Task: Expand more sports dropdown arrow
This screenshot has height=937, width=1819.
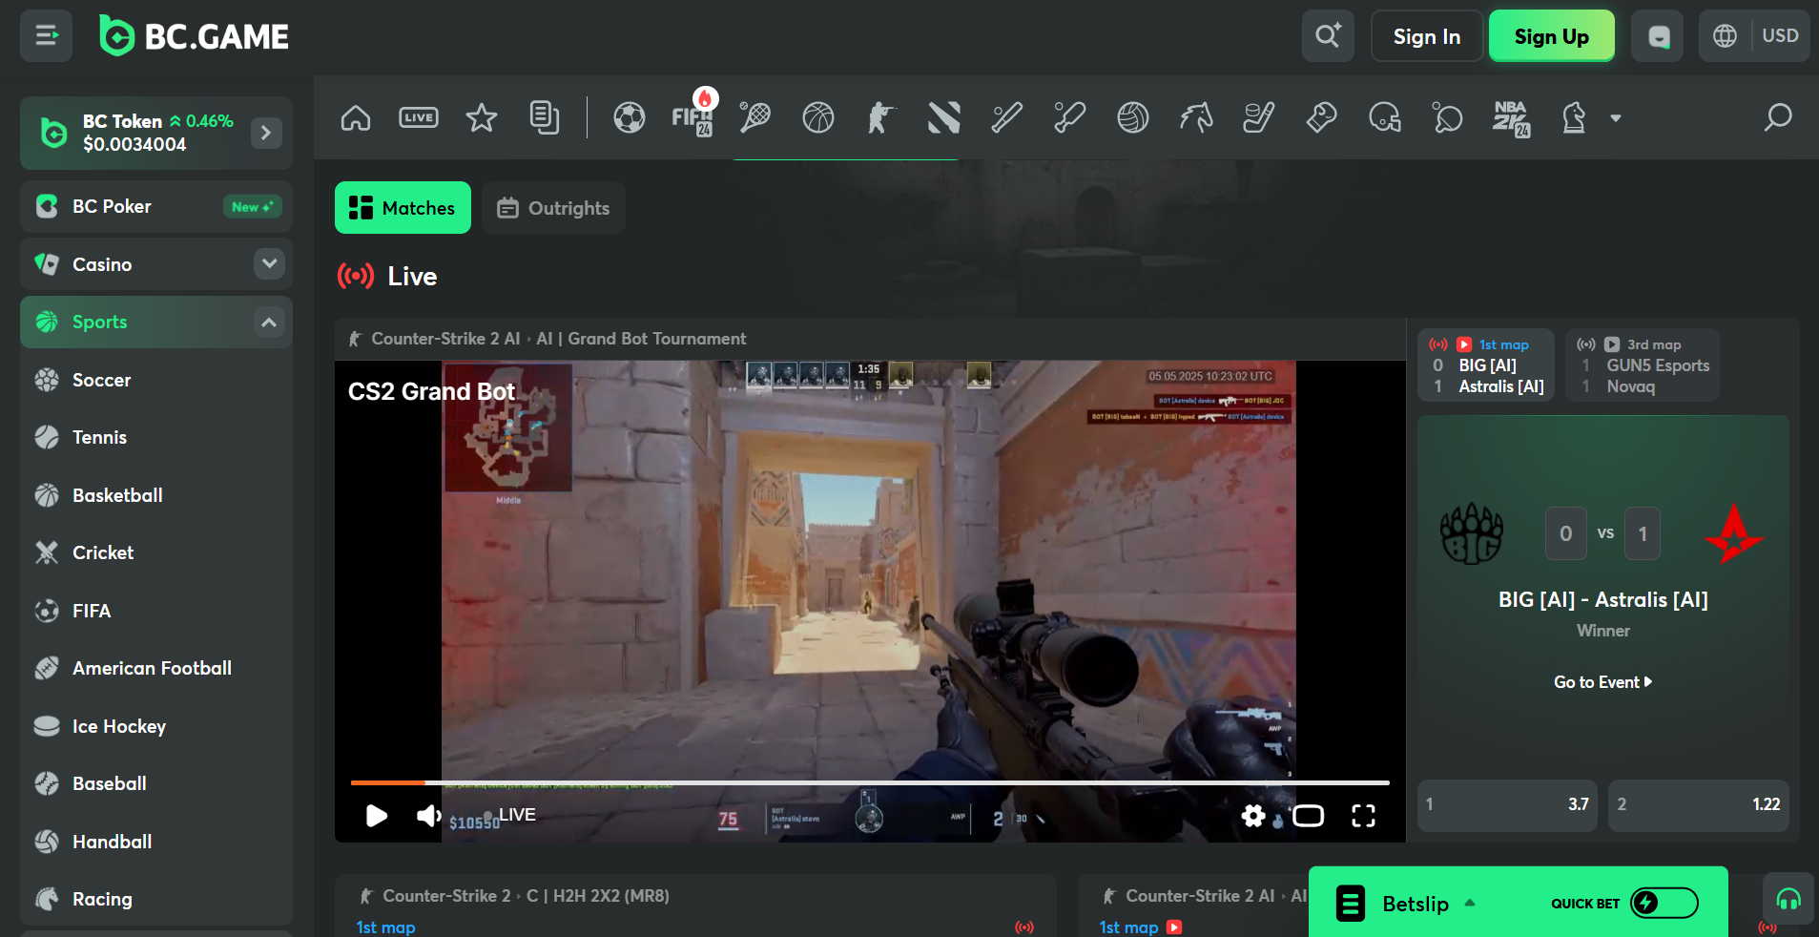Action: [1616, 118]
